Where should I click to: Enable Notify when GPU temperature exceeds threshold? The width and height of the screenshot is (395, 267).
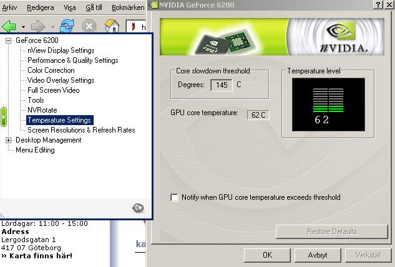click(x=174, y=197)
